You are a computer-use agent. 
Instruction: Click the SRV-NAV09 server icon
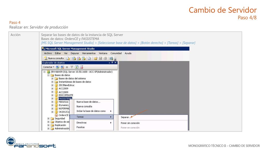[x=48, y=72]
